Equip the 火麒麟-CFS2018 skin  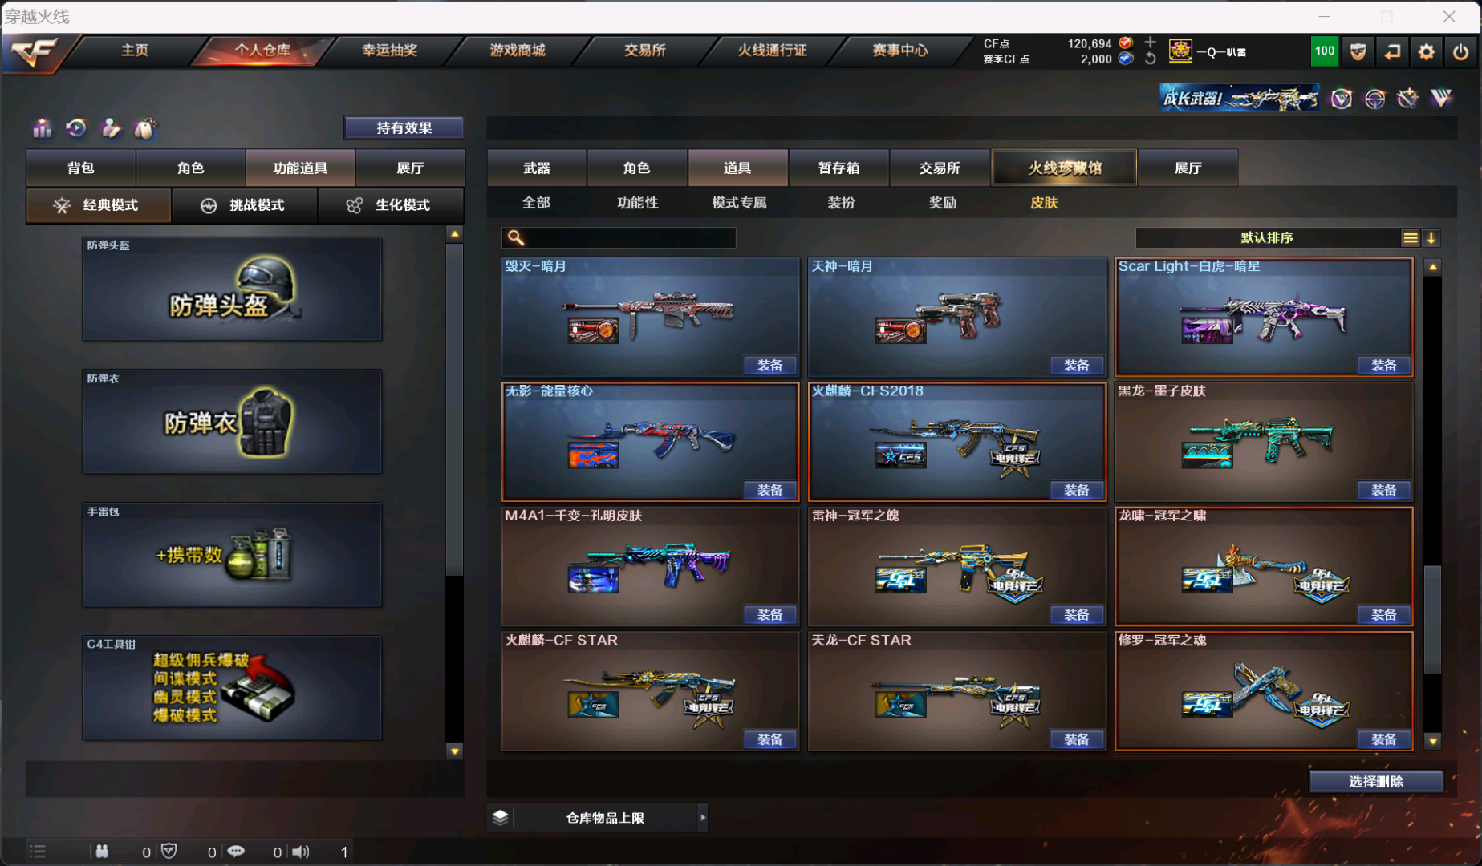click(1076, 490)
